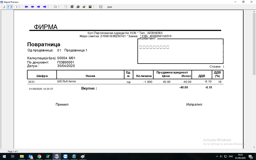The height and width of the screenshot is (160, 256).
Task: Click the Close text button in toolbar
Action: click(110, 7)
